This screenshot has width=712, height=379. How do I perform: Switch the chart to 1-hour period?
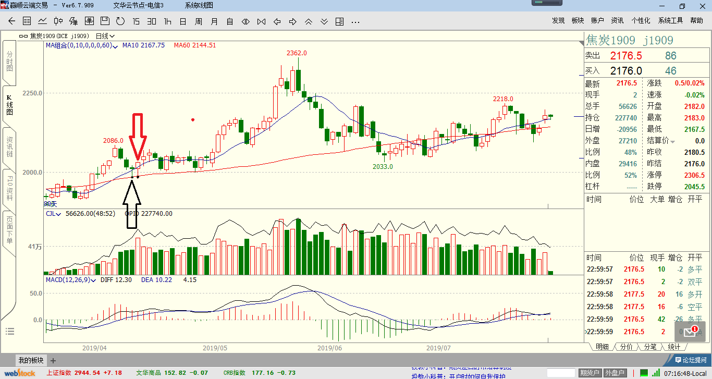click(167, 21)
